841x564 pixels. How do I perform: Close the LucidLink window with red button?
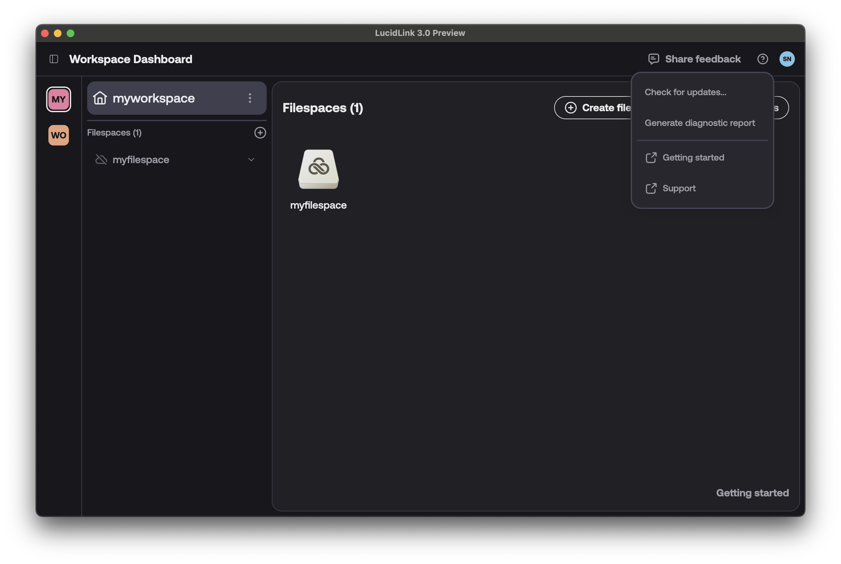tap(45, 33)
